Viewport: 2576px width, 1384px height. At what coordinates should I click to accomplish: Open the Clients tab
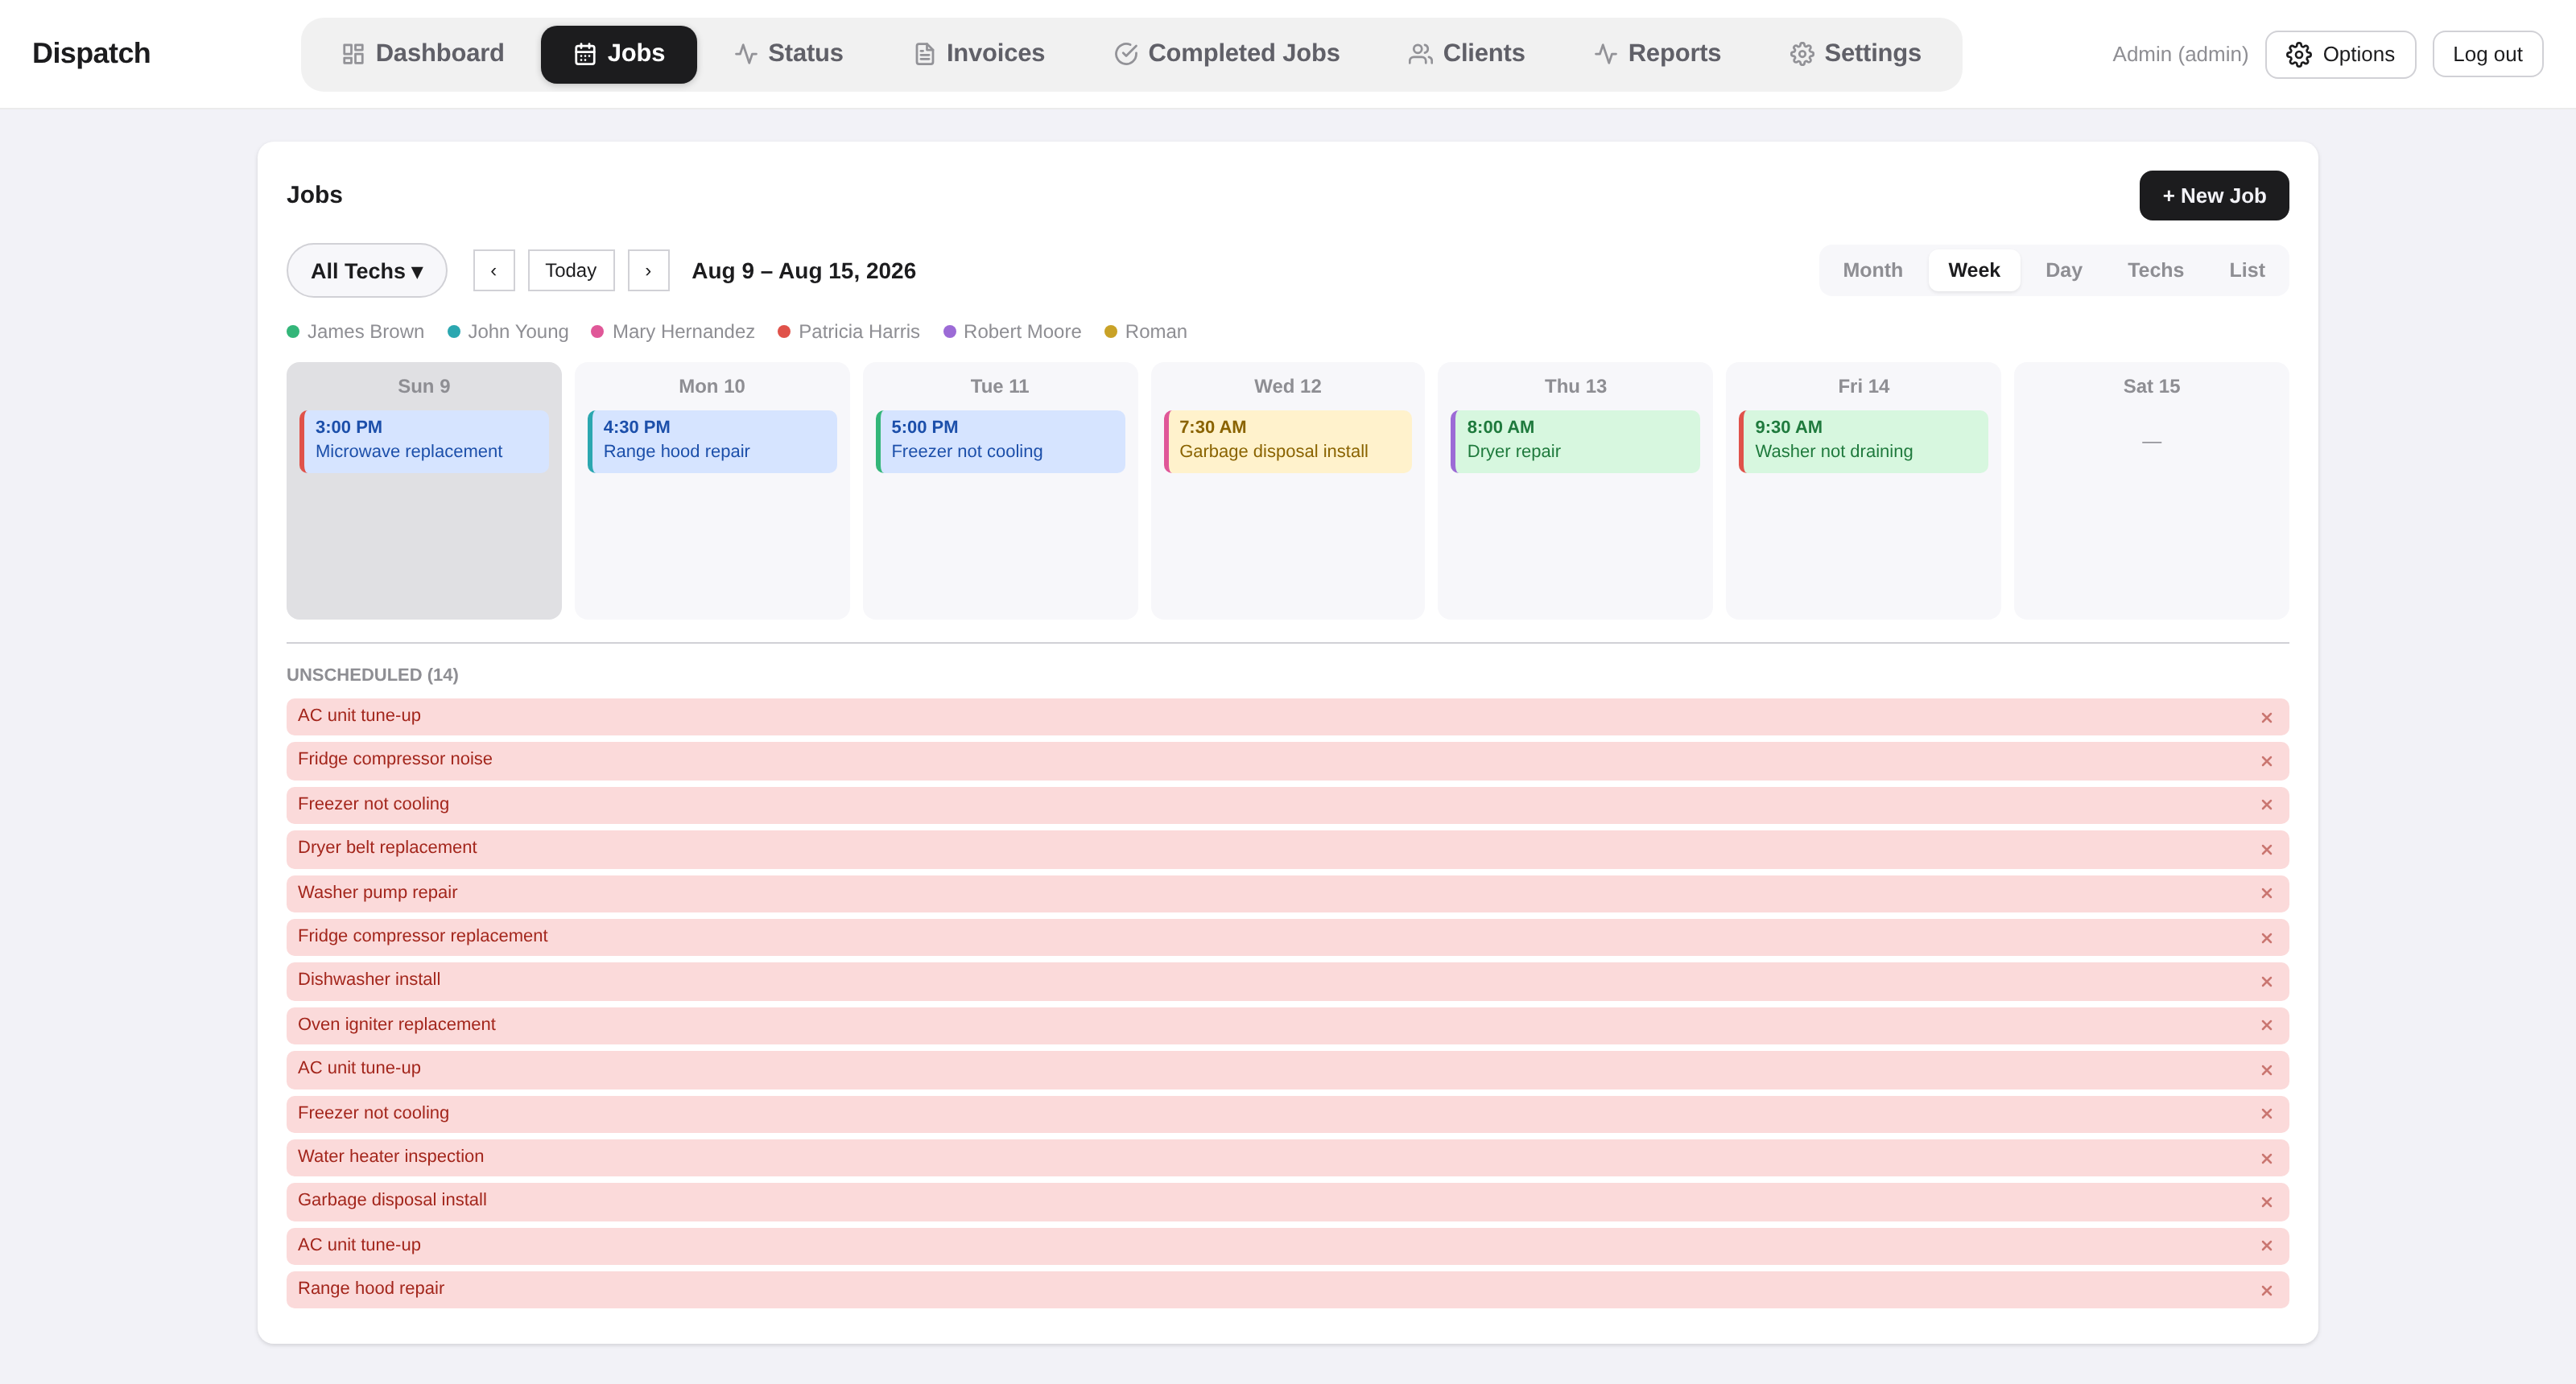click(1467, 54)
